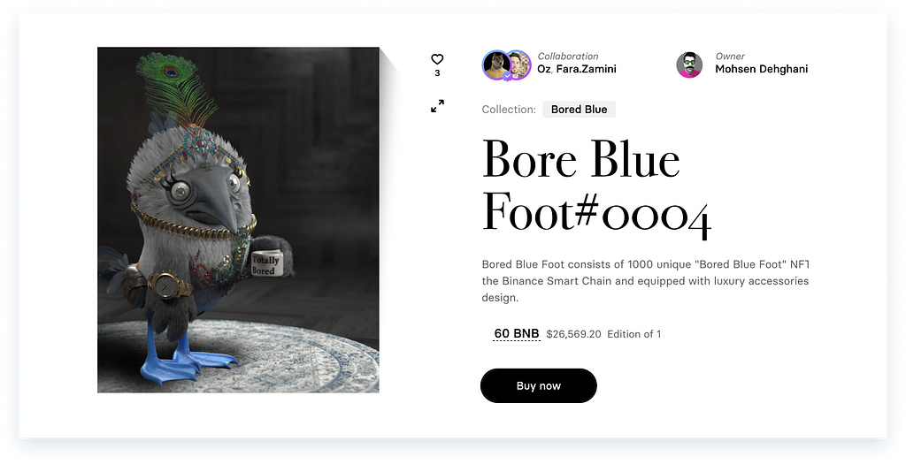Image resolution: width=906 pixels, height=464 pixels.
Task: Open Mohsen Dehghani owner link
Action: 762,69
